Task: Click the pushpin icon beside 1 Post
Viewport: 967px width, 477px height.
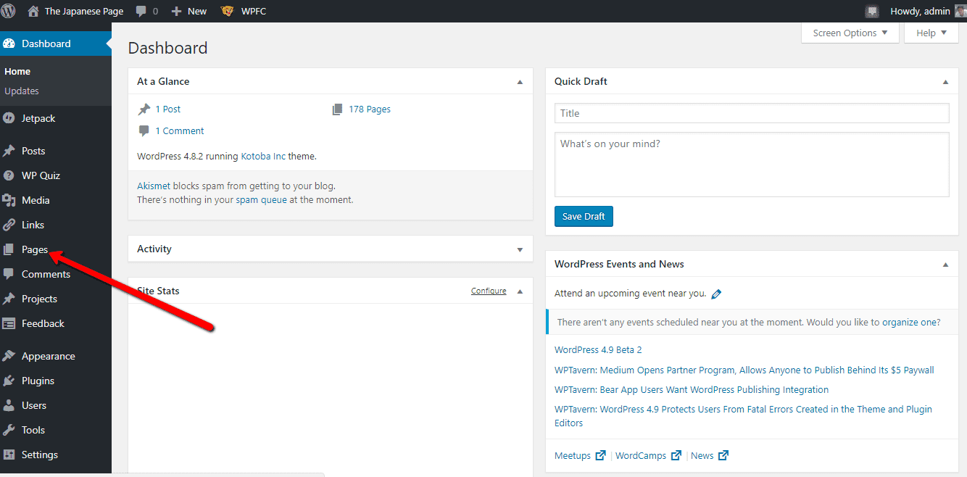Action: (144, 109)
